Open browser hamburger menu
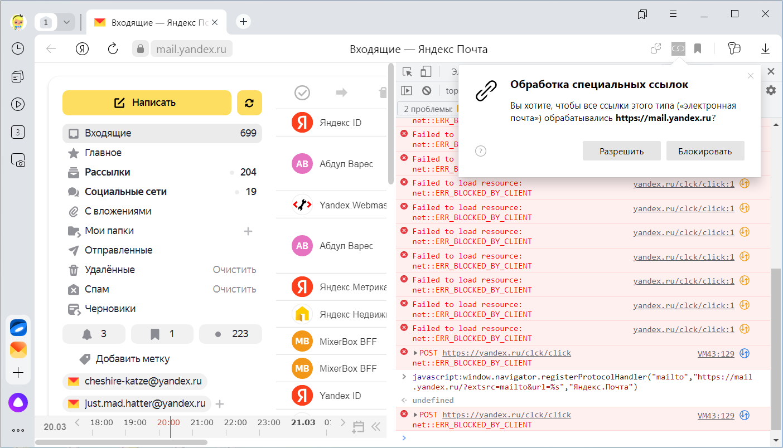This screenshot has width=783, height=448. (673, 13)
